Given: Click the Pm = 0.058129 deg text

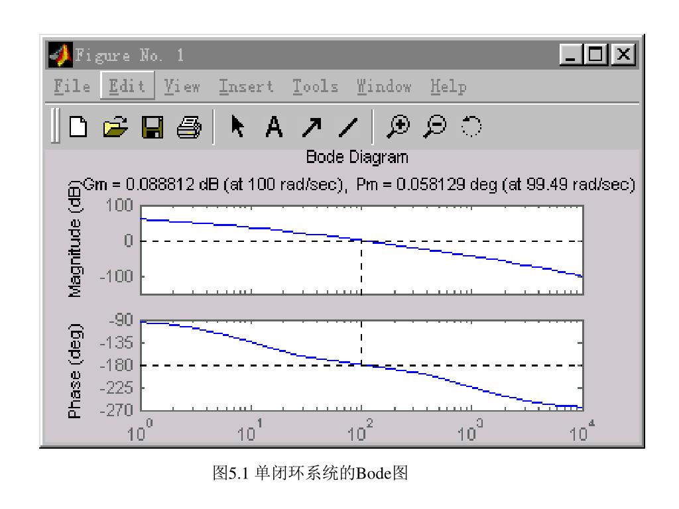Looking at the screenshot, I should click(496, 185).
